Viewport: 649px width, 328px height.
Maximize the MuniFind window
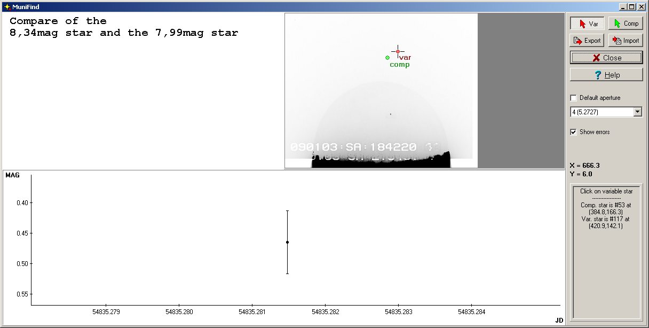coord(631,7)
